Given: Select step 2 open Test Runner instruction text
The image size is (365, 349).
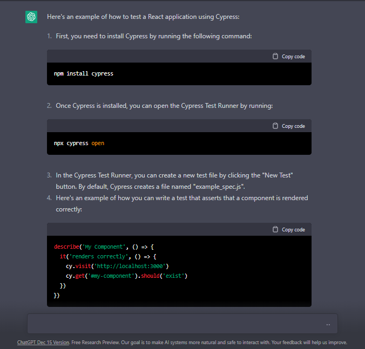Looking at the screenshot, I should click(x=164, y=106).
